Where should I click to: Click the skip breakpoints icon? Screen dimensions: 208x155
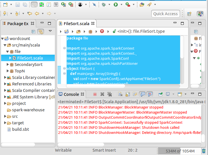click(94, 5)
